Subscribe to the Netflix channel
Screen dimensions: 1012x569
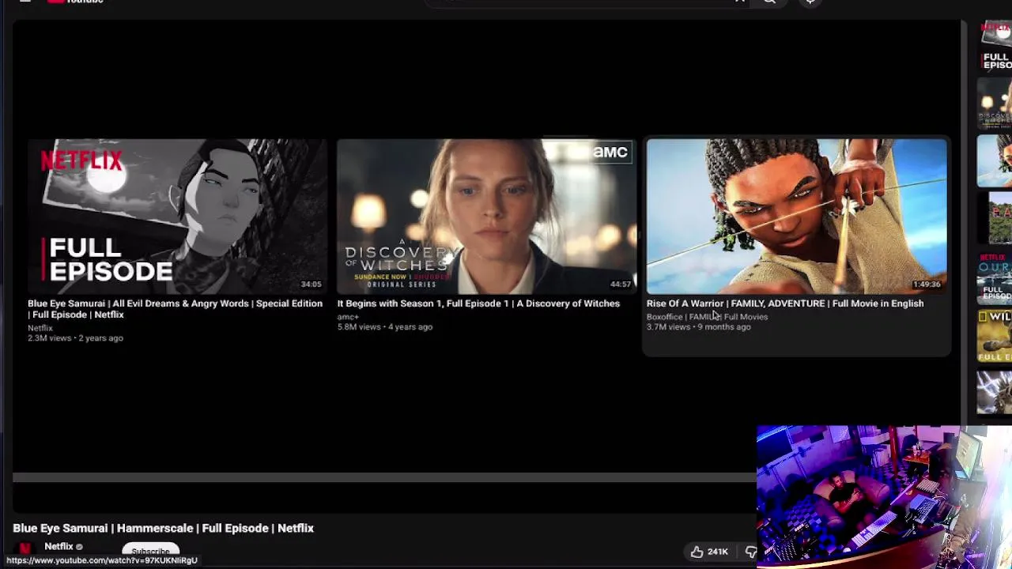150,551
